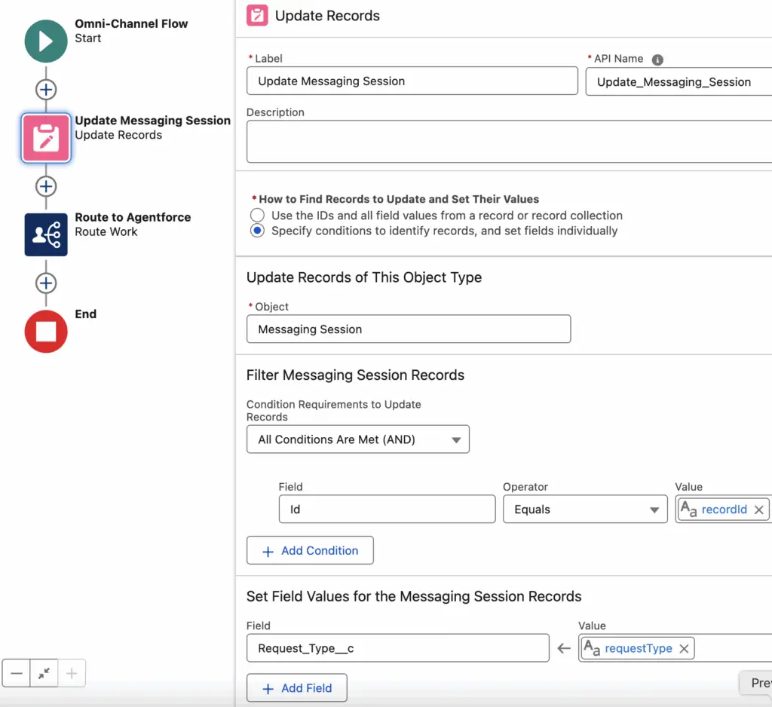
Task: Remove the recordId value pill
Action: 758,510
